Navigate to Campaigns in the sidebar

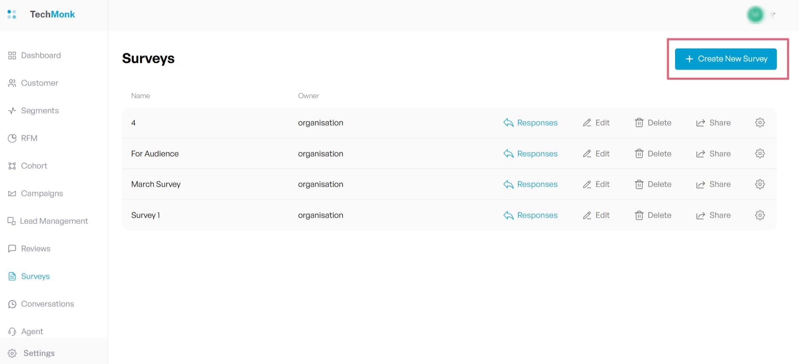[36, 193]
